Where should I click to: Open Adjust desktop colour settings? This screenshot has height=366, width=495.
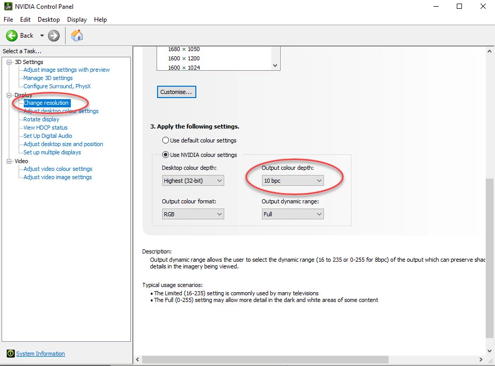pos(61,111)
